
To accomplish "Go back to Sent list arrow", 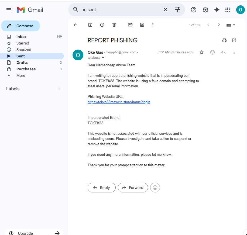I will coord(75,25).
